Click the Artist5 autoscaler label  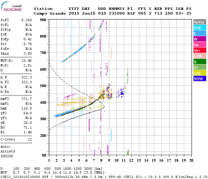coord(8,152)
